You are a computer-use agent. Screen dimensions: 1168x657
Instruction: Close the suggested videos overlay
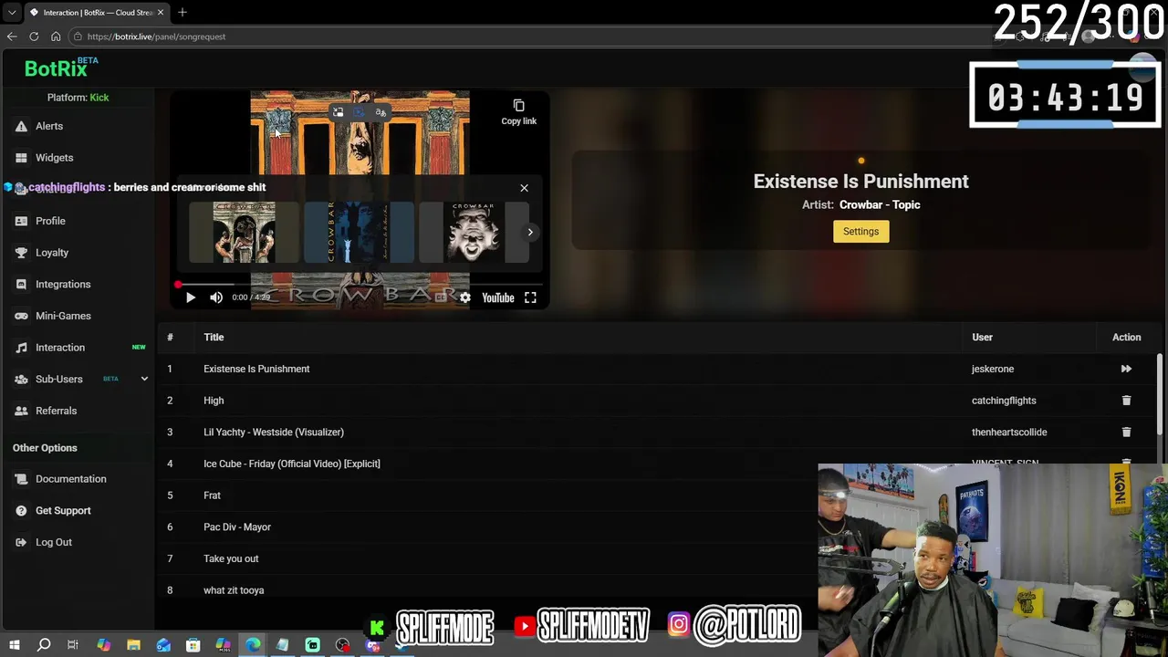(524, 188)
